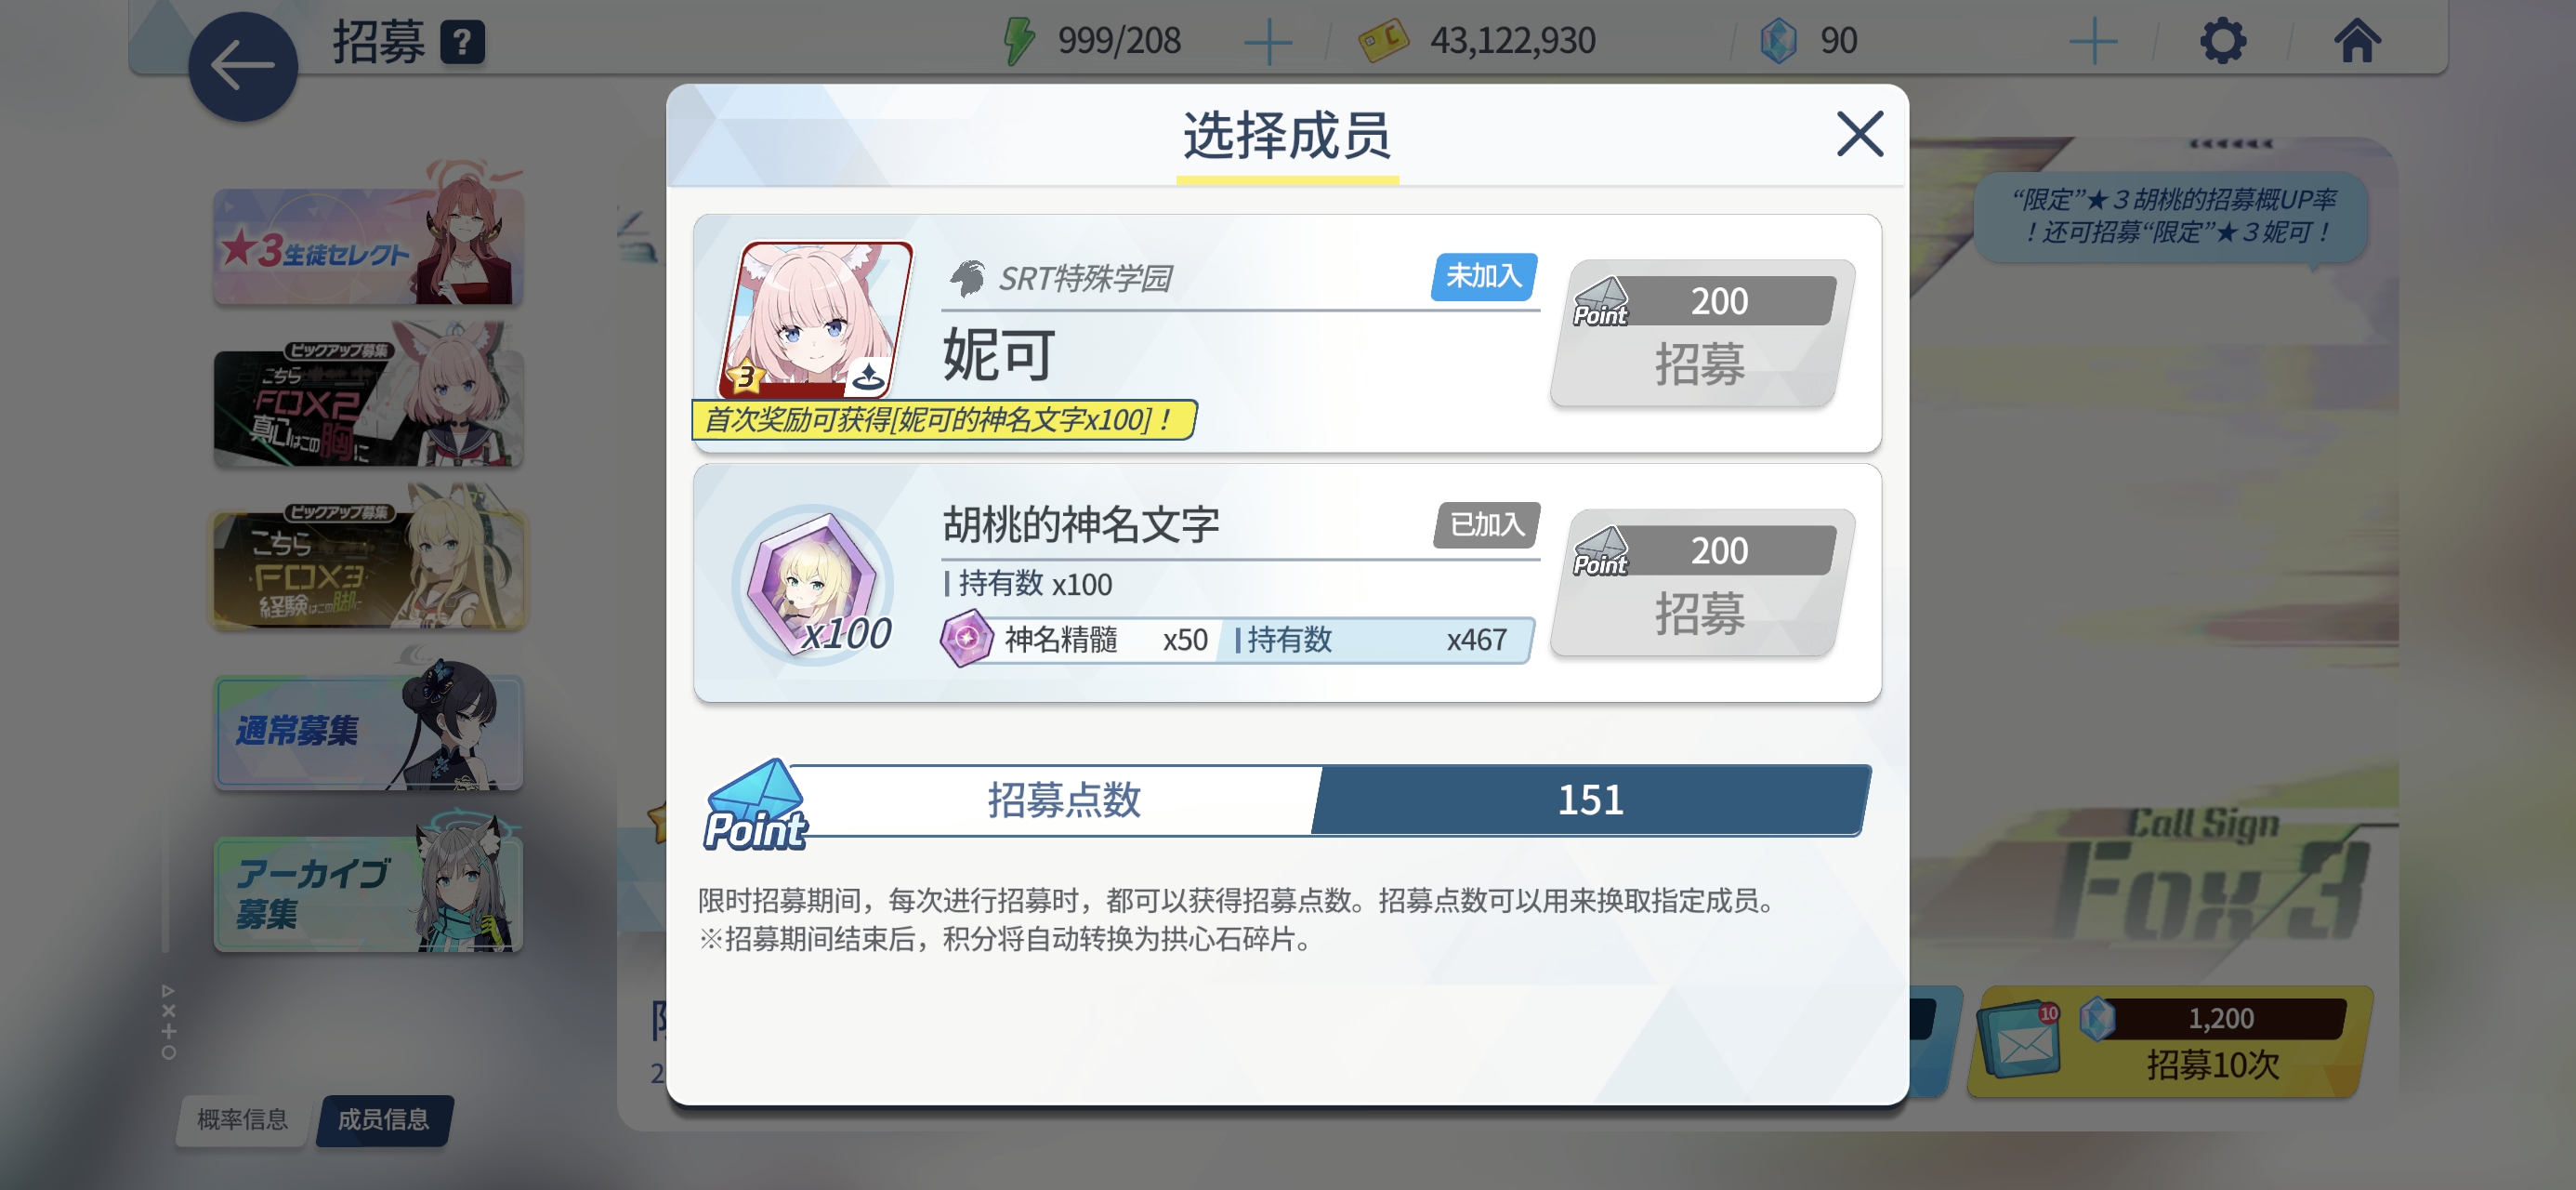
Task: Open the 通常募集 banner
Action: (368, 728)
